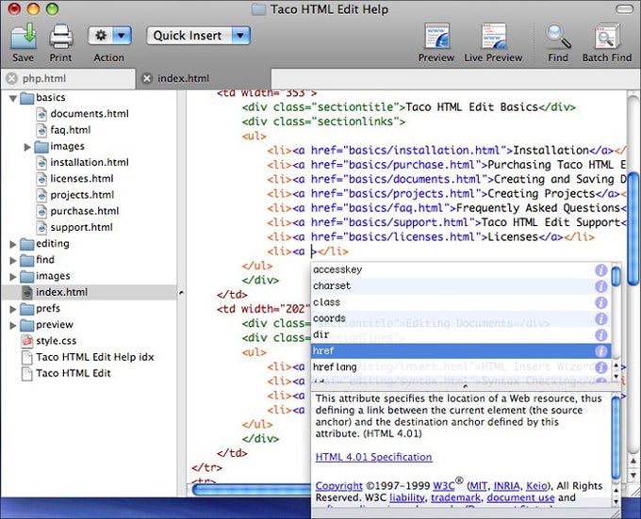Click the Live Preview icon

coord(494,37)
